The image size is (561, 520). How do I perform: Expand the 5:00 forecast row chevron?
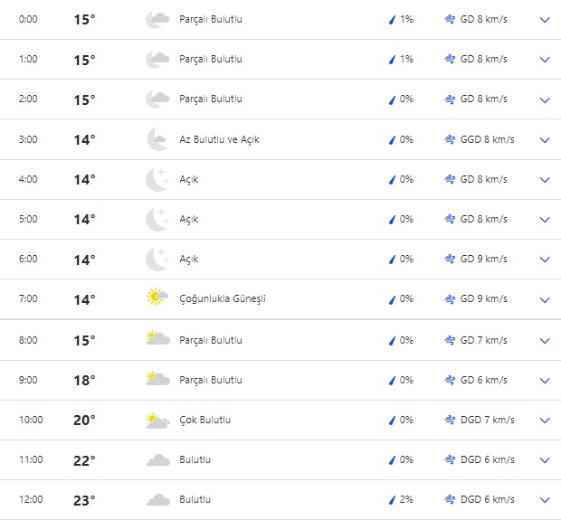point(545,220)
